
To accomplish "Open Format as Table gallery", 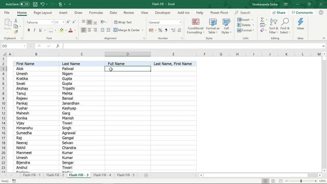I will click(x=213, y=26).
